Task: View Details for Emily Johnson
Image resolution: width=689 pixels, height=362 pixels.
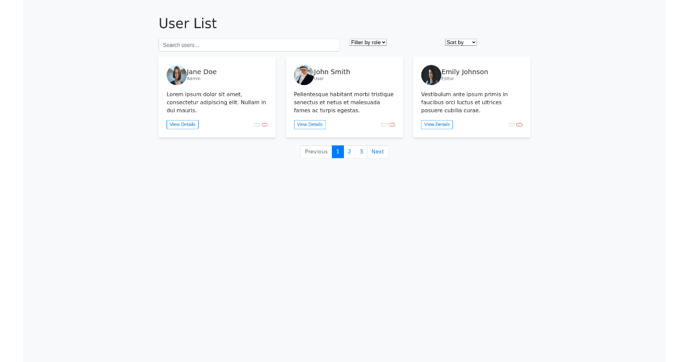Action: (437, 125)
